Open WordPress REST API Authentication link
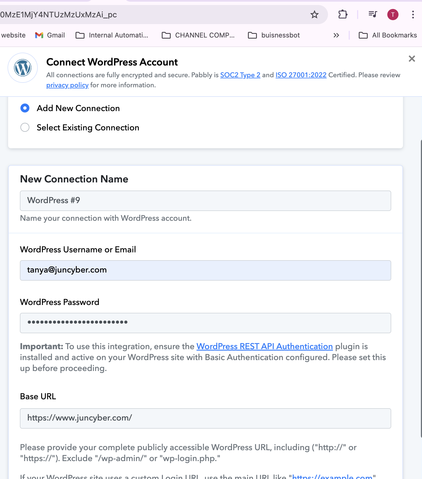The height and width of the screenshot is (479, 422). point(264,346)
